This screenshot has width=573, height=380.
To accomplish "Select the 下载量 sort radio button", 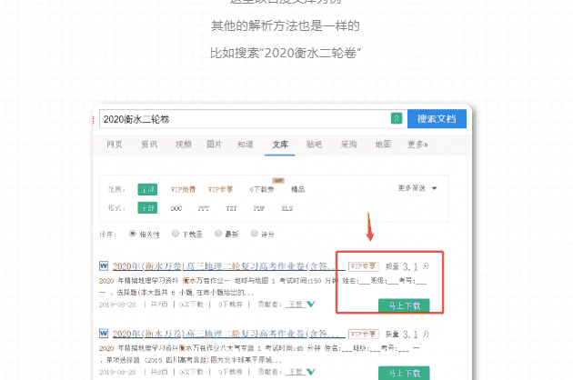I will point(176,234).
